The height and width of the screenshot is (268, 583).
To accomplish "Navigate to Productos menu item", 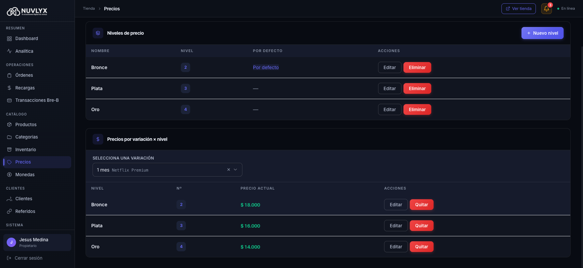I will [x=26, y=124].
